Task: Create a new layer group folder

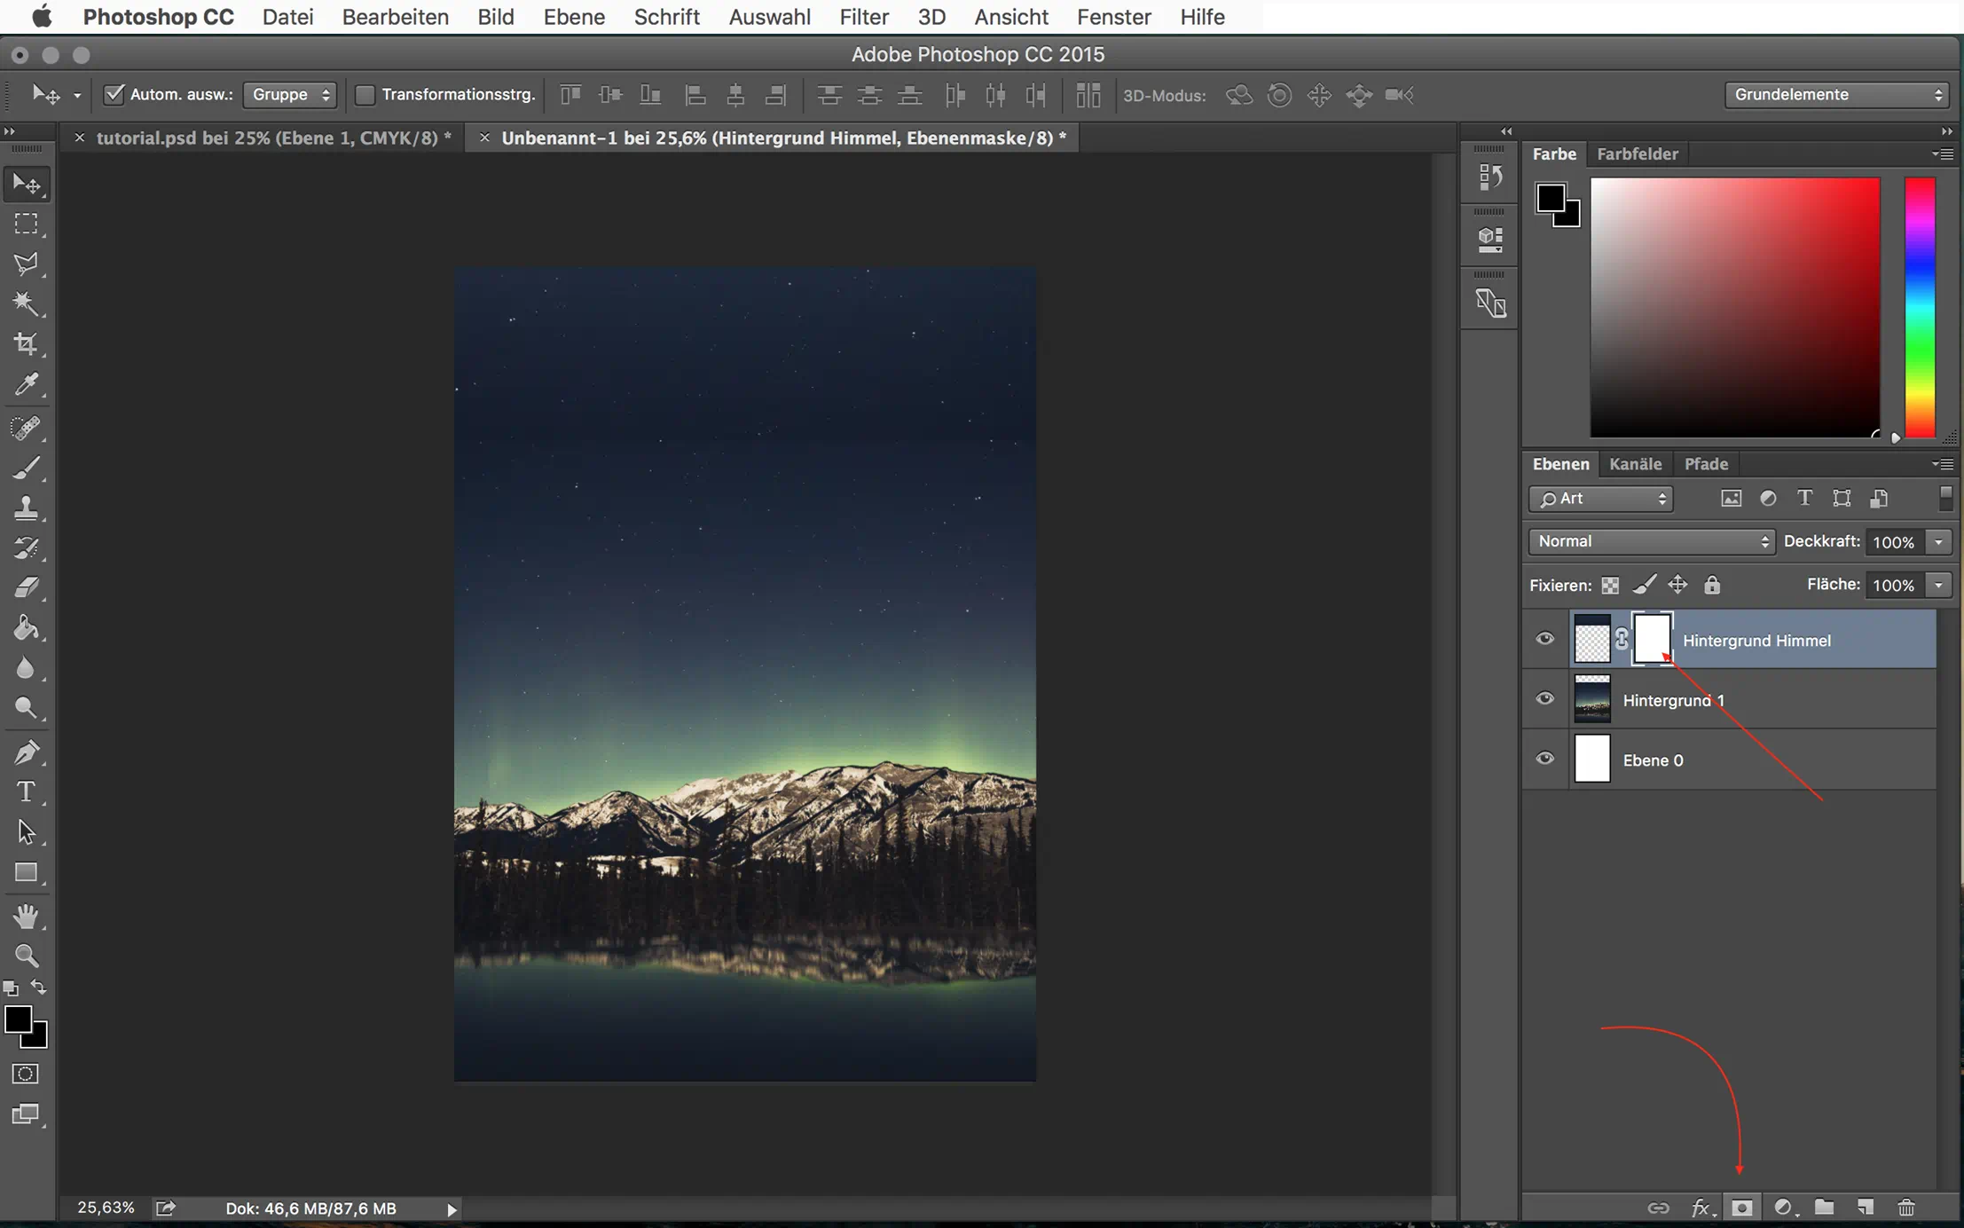Action: pos(1824,1208)
